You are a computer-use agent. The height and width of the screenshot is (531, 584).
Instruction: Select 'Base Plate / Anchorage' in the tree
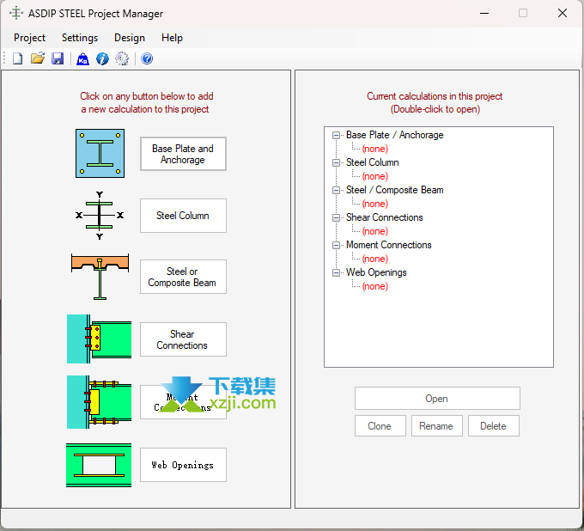[x=394, y=135]
